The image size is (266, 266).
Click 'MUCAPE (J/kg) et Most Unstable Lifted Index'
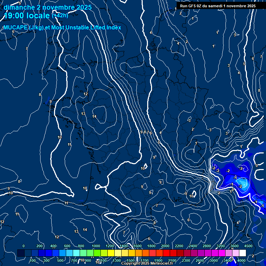point(62,27)
